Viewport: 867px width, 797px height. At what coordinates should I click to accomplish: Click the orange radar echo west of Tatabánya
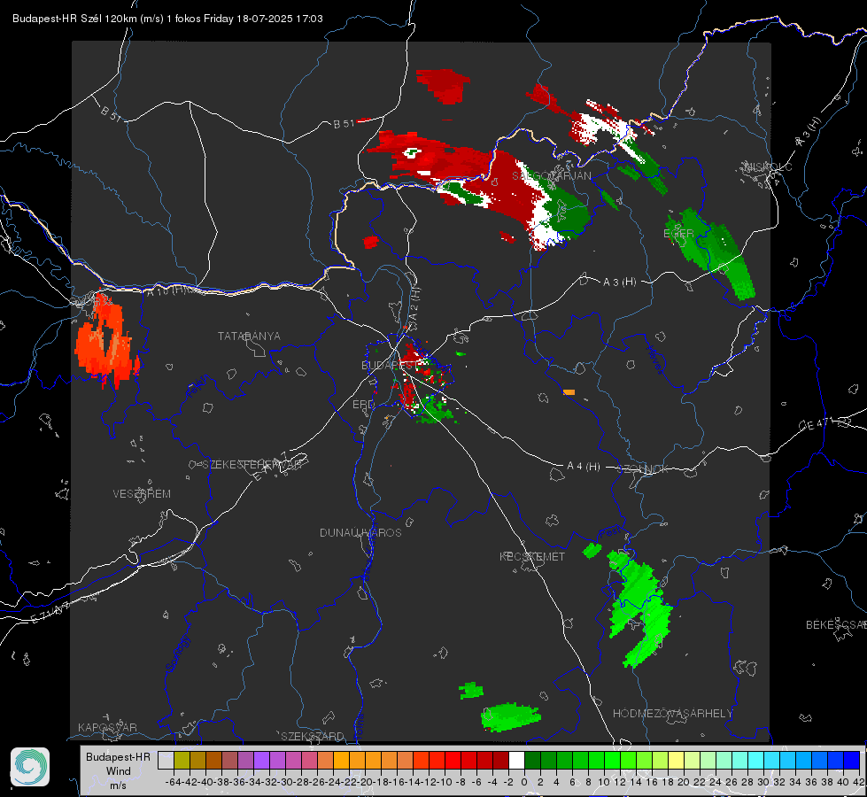(106, 341)
